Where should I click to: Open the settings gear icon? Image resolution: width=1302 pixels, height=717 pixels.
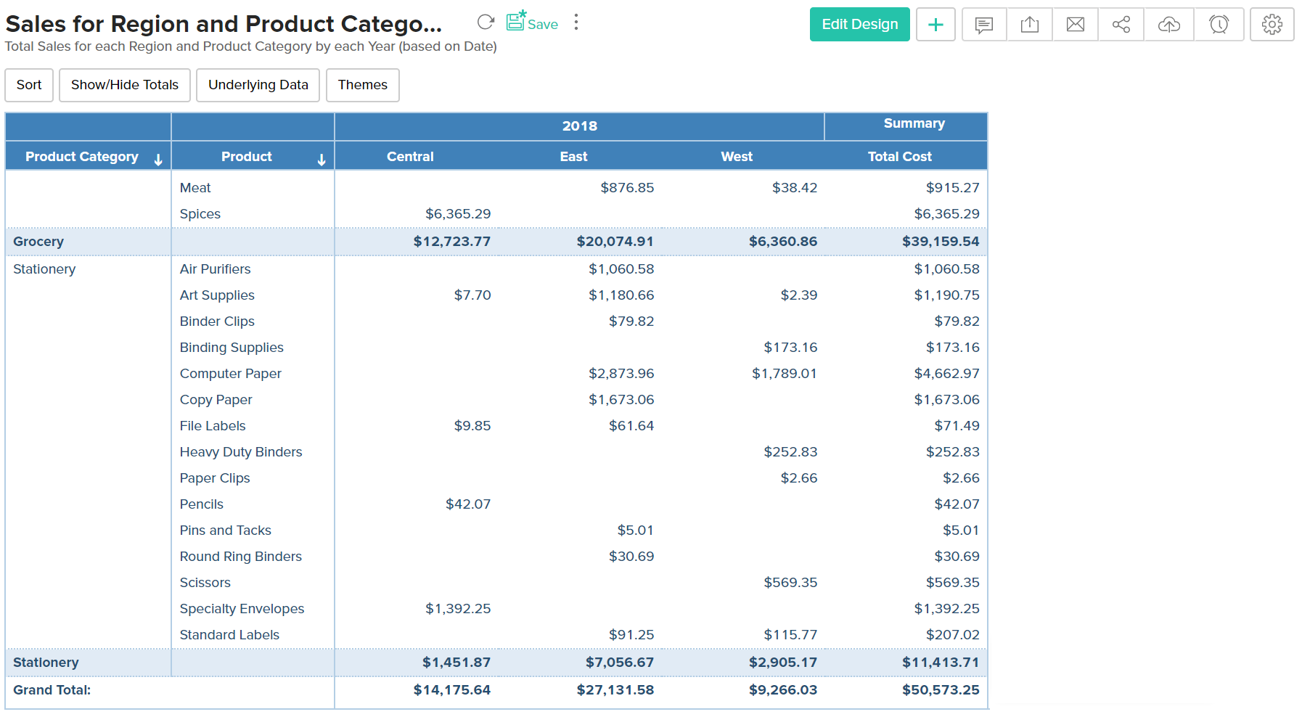tap(1272, 25)
